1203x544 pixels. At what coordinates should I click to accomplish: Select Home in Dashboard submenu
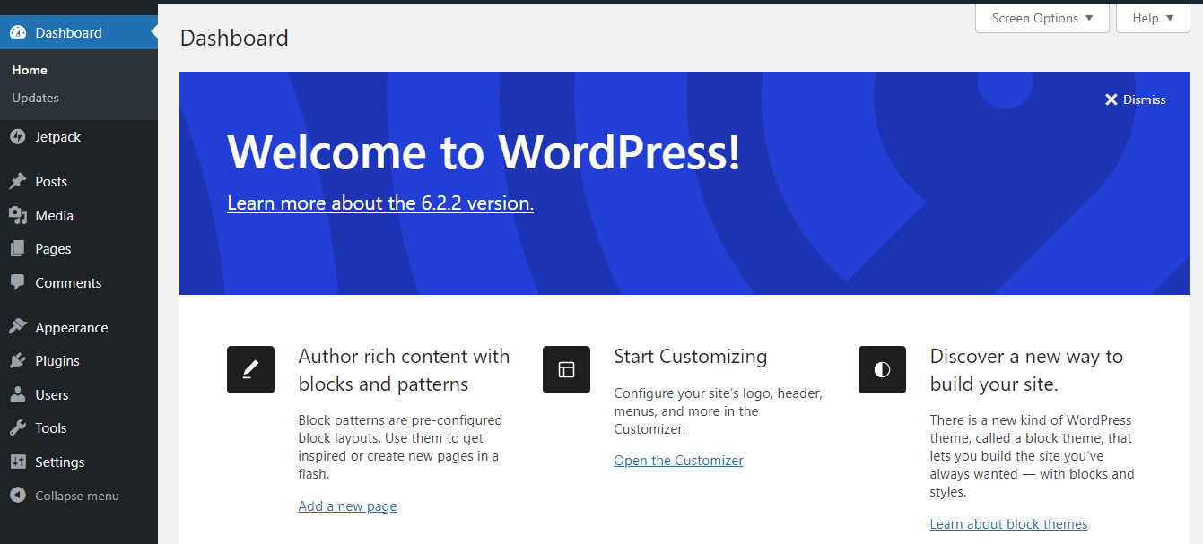click(30, 70)
